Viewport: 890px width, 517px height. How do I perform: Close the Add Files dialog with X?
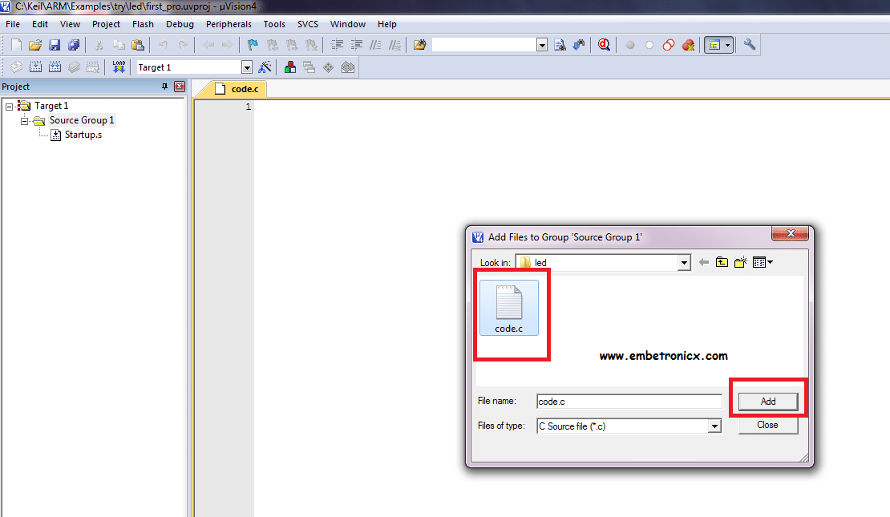click(x=790, y=233)
